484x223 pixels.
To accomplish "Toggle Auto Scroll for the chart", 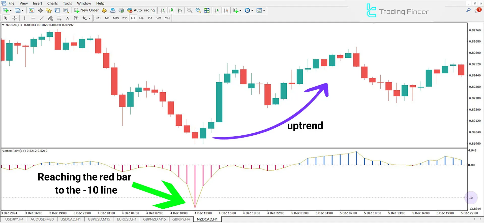I will (x=217, y=10).
